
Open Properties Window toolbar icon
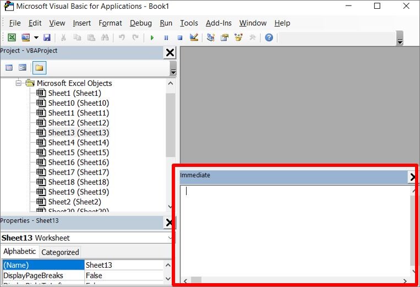(225, 37)
